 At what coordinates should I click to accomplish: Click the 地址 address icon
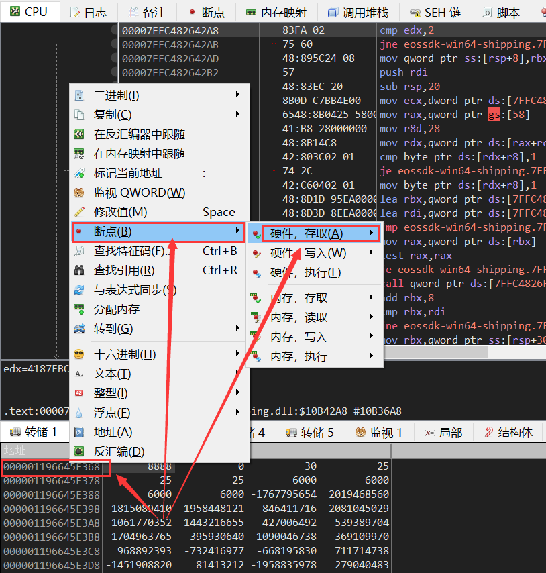pos(79,432)
